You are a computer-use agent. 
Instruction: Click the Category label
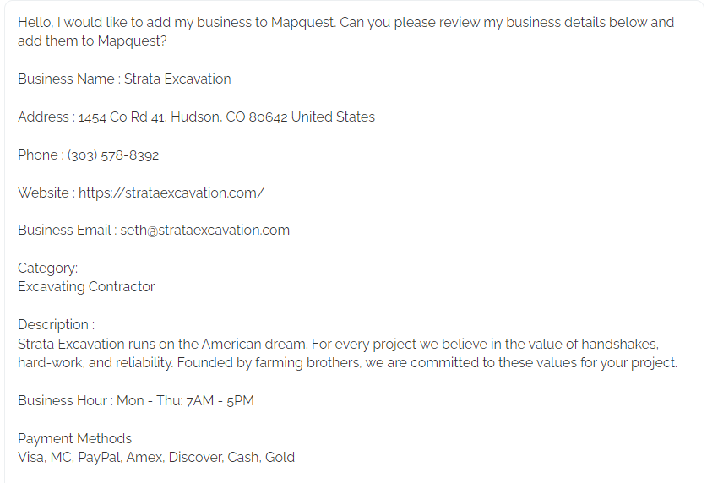tap(48, 269)
